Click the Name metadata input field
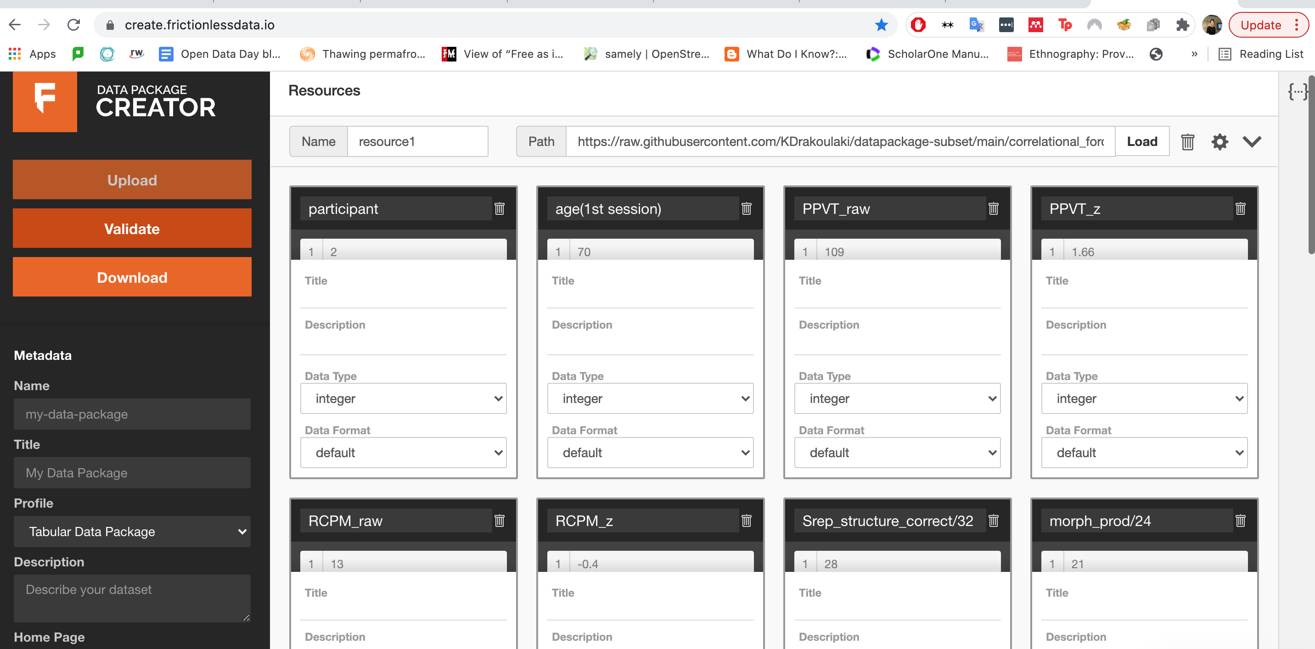Viewport: 1315px width, 649px height. tap(131, 414)
